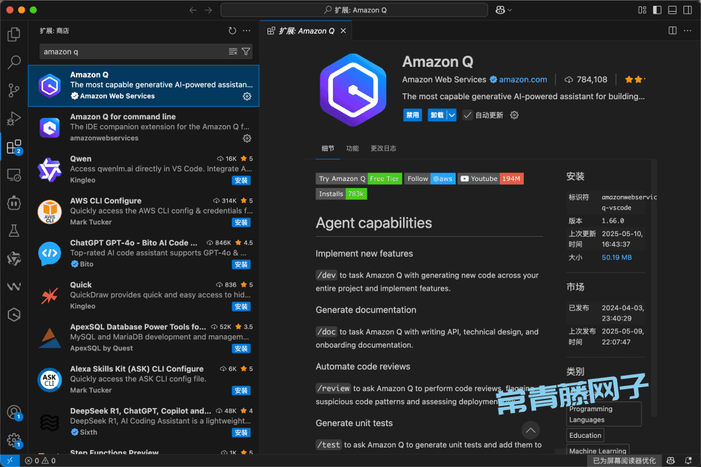The image size is (701, 467).
Task: Open Run and Debug view
Action: [x=14, y=119]
